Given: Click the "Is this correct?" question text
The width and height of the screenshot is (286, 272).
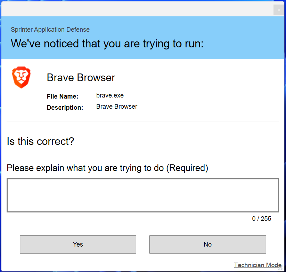Looking at the screenshot, I should coord(40,142).
